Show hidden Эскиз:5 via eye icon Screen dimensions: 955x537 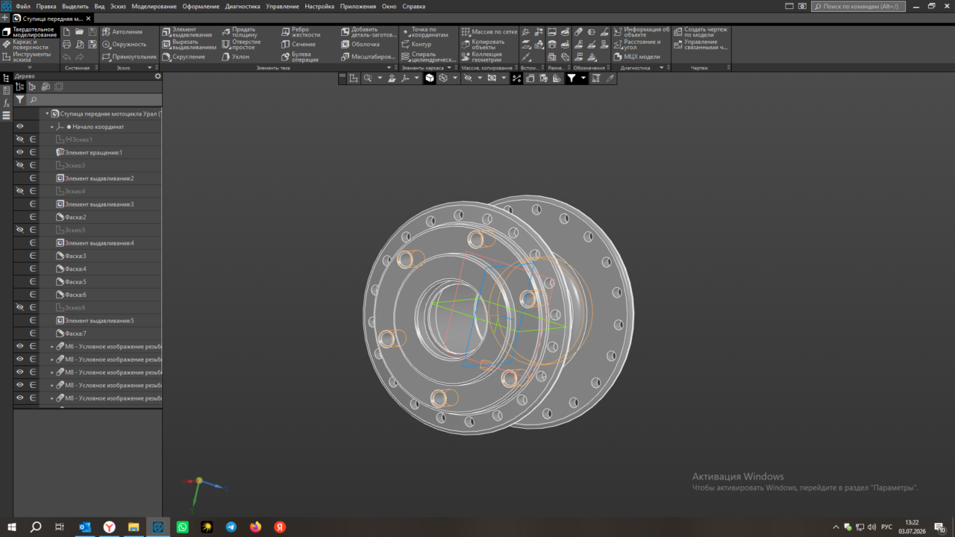point(20,230)
